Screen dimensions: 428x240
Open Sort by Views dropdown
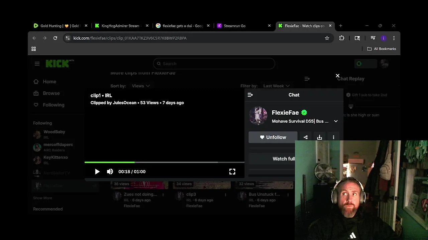click(141, 86)
